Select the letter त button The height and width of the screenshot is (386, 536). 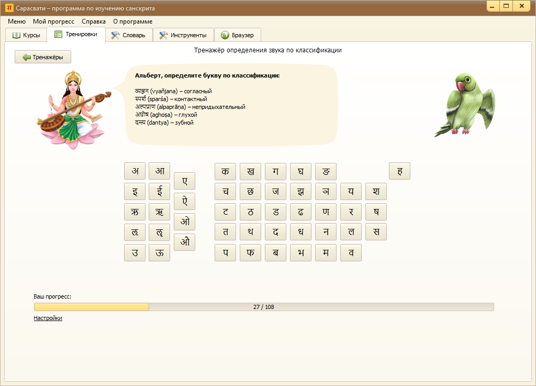coord(225,232)
